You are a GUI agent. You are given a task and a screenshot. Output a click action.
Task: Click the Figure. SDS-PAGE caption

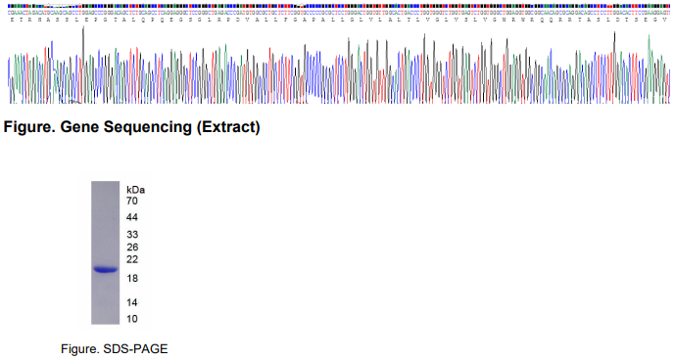point(114,348)
